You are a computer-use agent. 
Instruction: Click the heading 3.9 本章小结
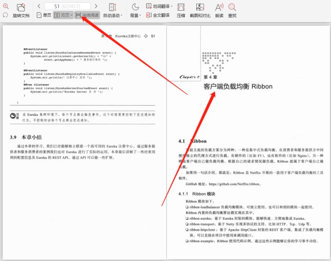pyautogui.click(x=26, y=137)
